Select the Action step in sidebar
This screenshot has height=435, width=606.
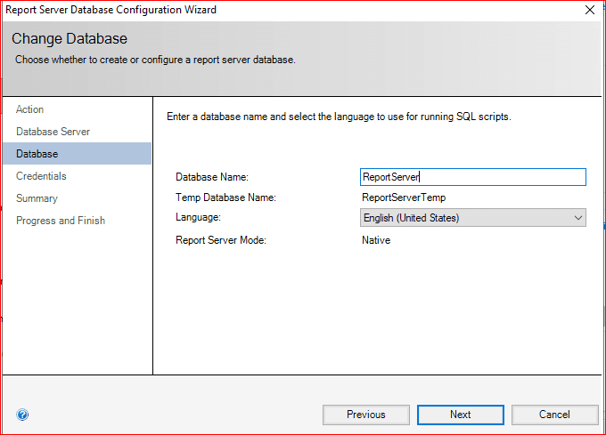pyautogui.click(x=29, y=109)
